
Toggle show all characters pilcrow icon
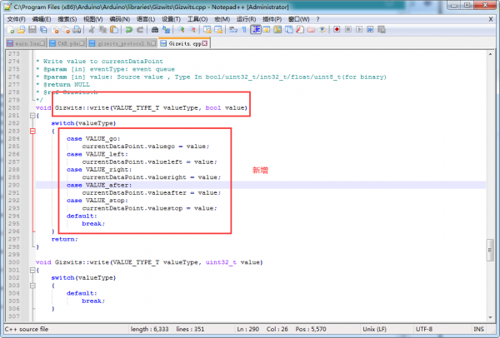pyautogui.click(x=244, y=30)
